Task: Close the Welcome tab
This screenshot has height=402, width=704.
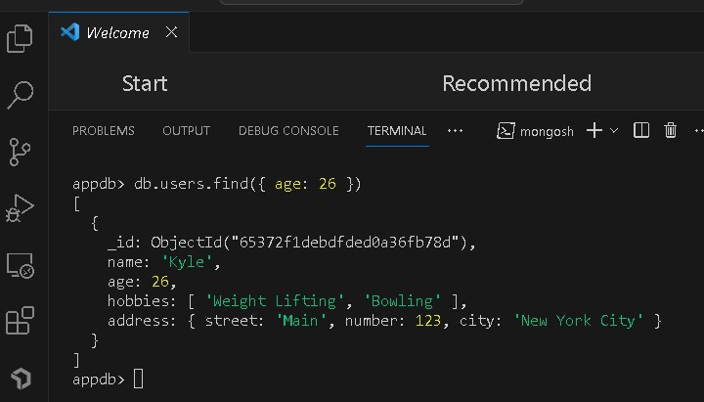Action: (172, 32)
